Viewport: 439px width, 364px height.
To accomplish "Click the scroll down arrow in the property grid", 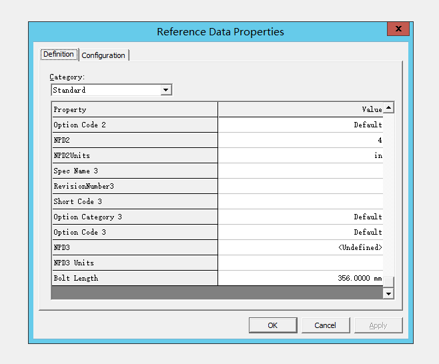I will [x=388, y=293].
